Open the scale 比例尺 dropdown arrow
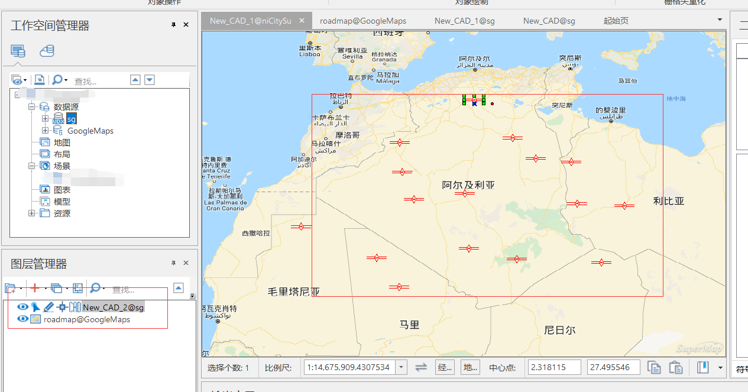The image size is (748, 392). [x=401, y=367]
